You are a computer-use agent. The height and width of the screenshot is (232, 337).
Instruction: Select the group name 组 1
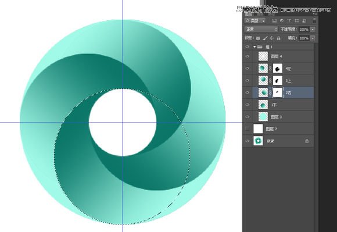(269, 47)
